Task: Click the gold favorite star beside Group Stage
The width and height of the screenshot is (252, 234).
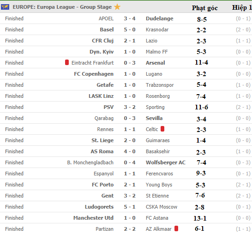Action: click(117, 7)
